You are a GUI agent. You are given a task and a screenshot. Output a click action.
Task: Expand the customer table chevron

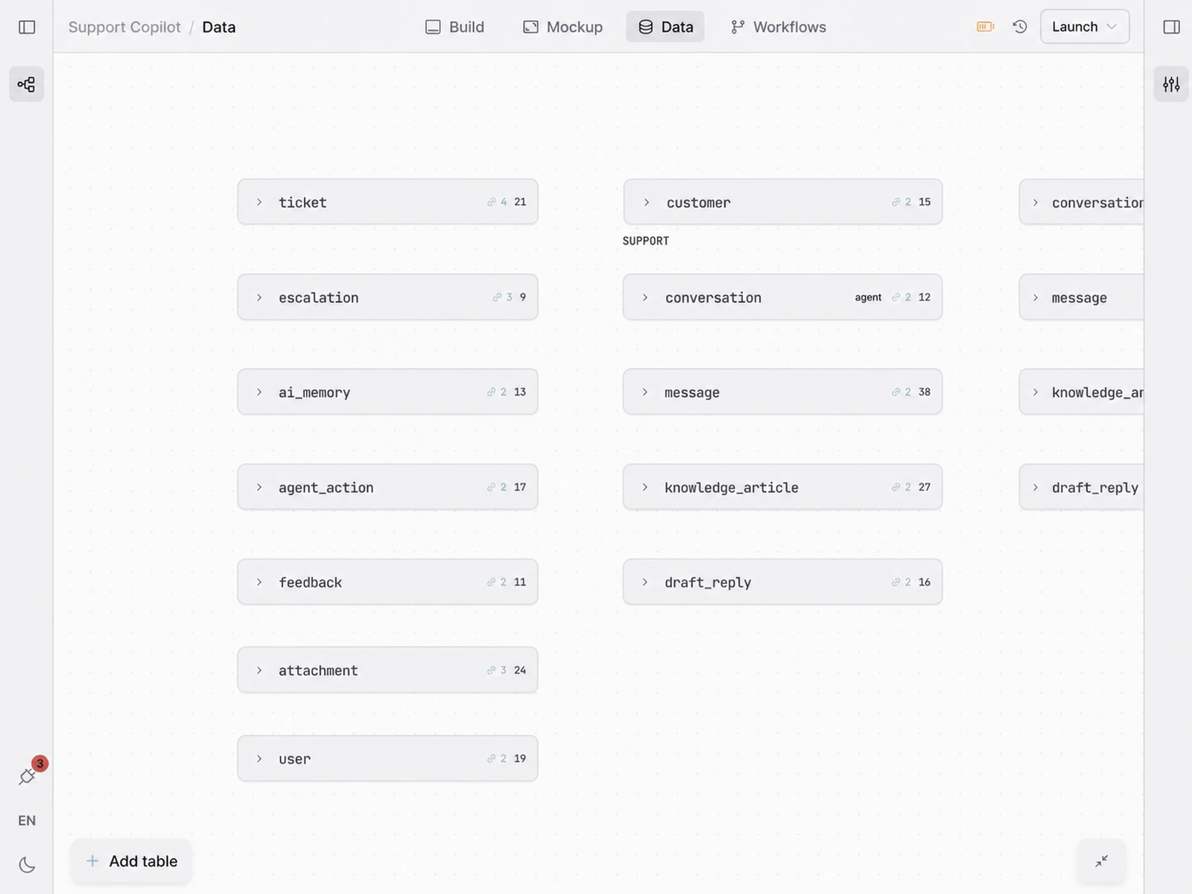647,202
